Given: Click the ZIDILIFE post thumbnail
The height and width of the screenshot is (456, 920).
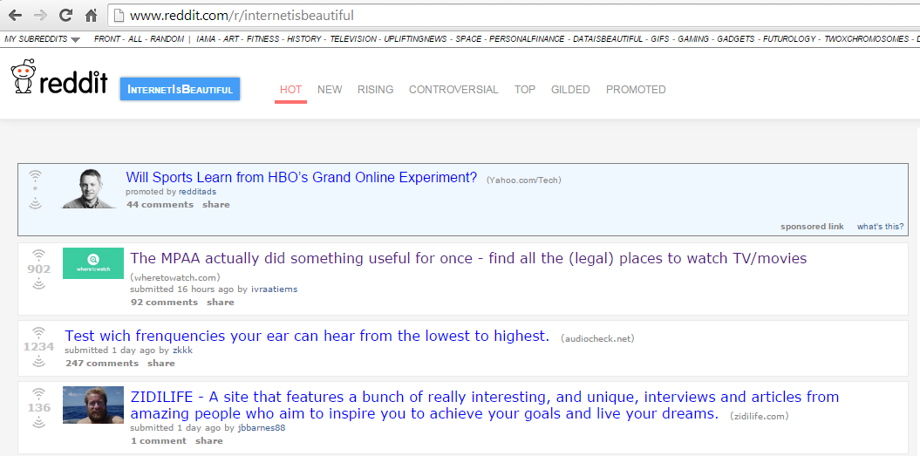Looking at the screenshot, I should click(93, 405).
